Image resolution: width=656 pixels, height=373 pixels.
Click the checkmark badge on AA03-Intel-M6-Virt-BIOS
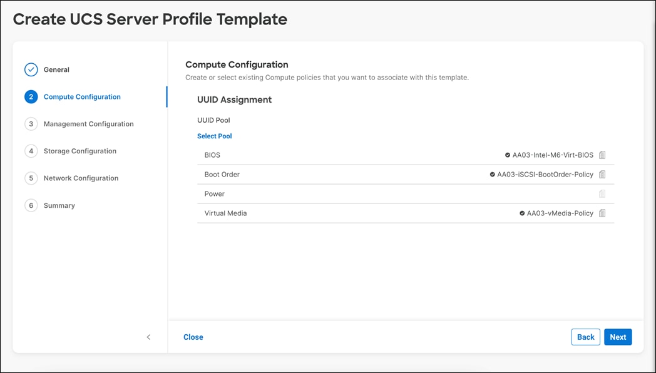coord(506,155)
